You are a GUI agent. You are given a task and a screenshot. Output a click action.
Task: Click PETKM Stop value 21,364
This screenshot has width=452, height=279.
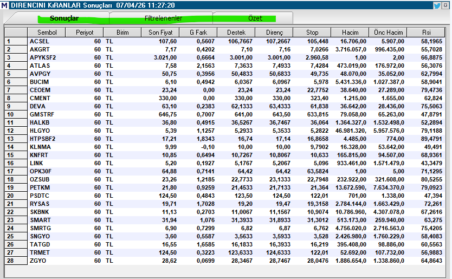coord(319,187)
